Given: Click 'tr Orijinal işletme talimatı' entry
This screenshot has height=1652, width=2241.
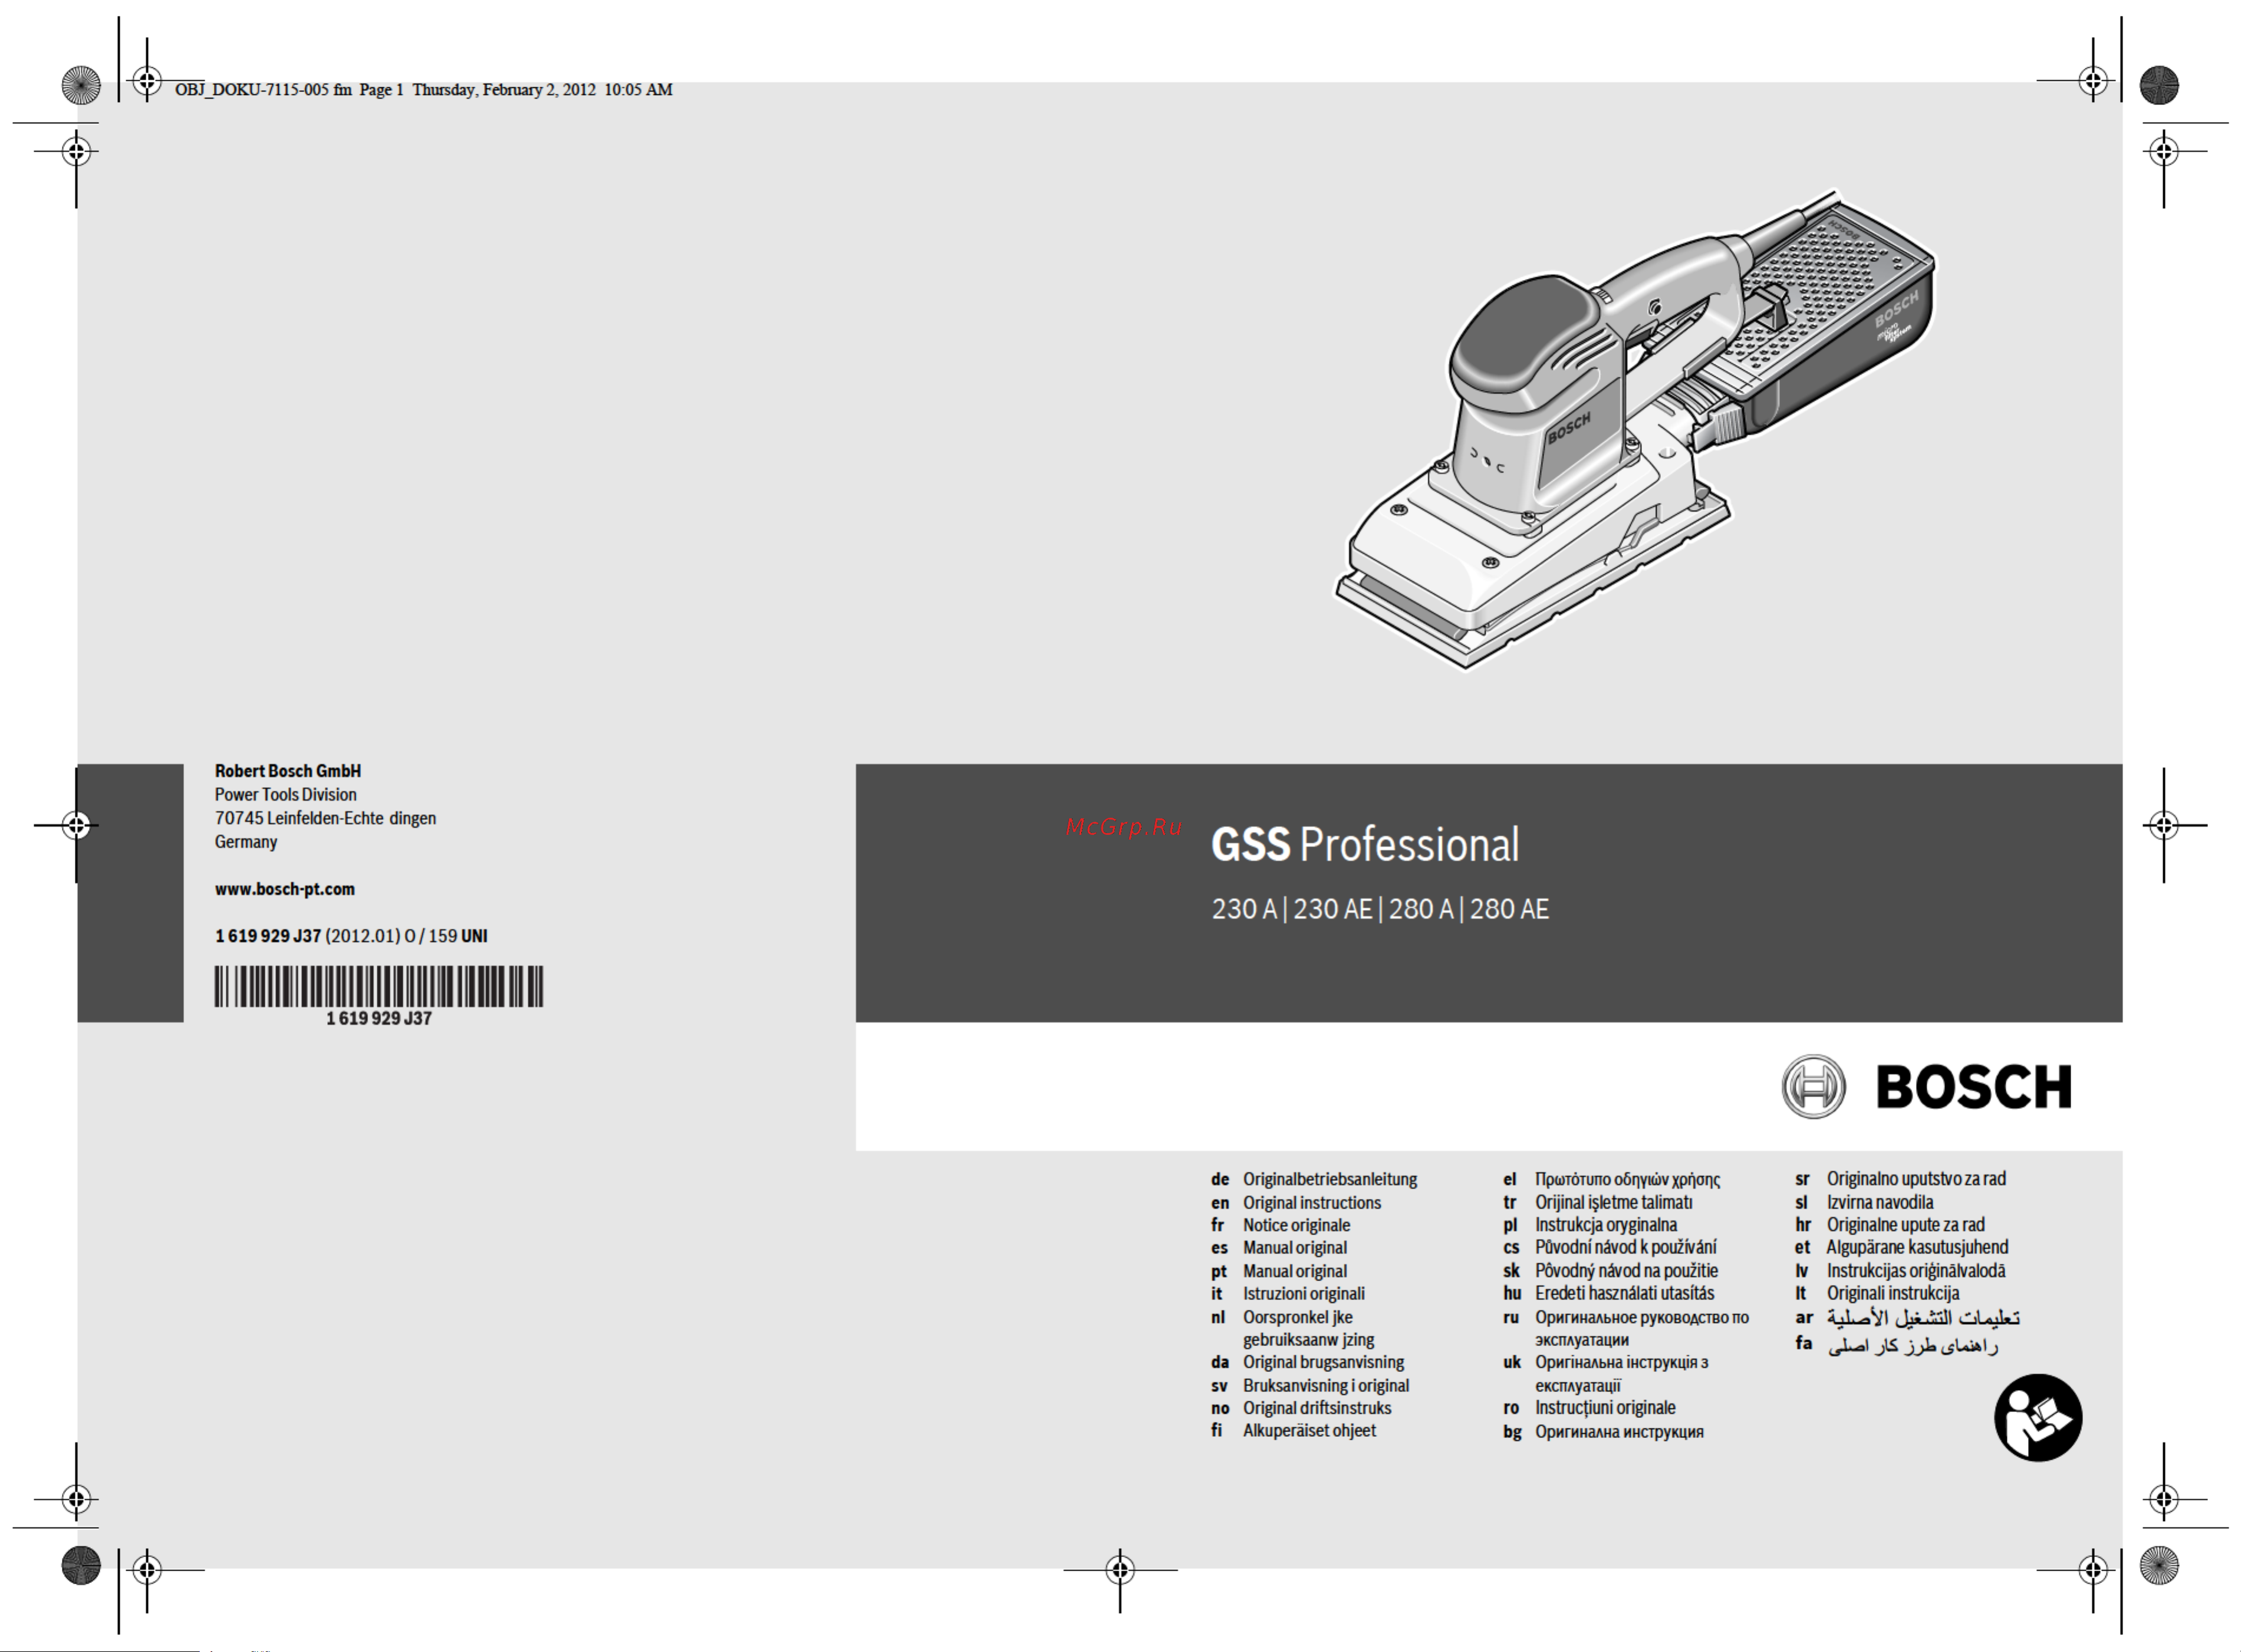Looking at the screenshot, I should coord(1598,1203).
